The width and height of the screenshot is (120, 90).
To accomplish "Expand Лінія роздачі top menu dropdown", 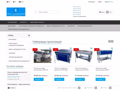I will point(31,26).
